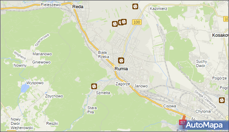Click the Szmelta place name

tap(103, 93)
